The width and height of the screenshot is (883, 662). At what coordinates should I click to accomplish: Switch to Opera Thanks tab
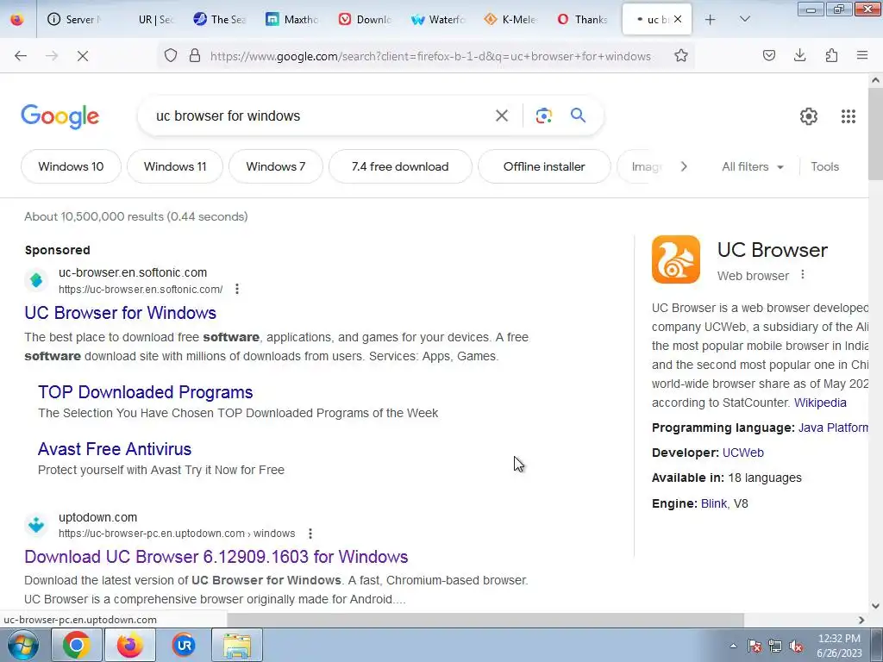584,20
